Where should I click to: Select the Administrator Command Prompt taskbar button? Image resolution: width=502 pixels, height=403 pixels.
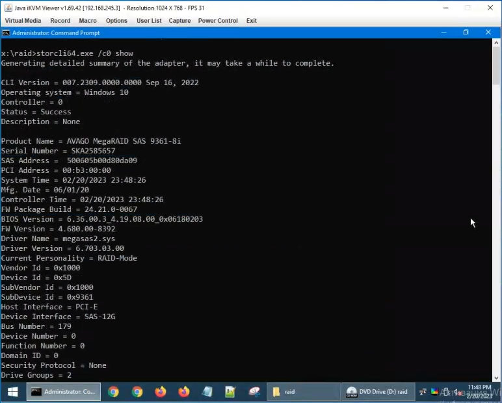pyautogui.click(x=64, y=392)
